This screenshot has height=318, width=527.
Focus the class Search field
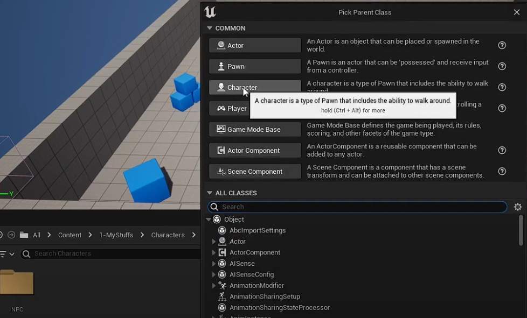pyautogui.click(x=357, y=207)
